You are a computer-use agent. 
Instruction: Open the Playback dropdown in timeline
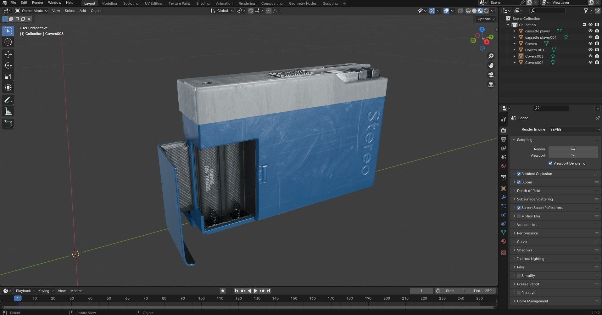click(25, 291)
